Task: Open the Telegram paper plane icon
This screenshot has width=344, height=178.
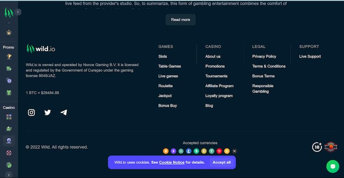Action: click(64, 112)
